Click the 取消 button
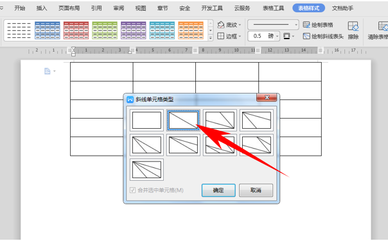The width and height of the screenshot is (388, 241). coord(256,190)
